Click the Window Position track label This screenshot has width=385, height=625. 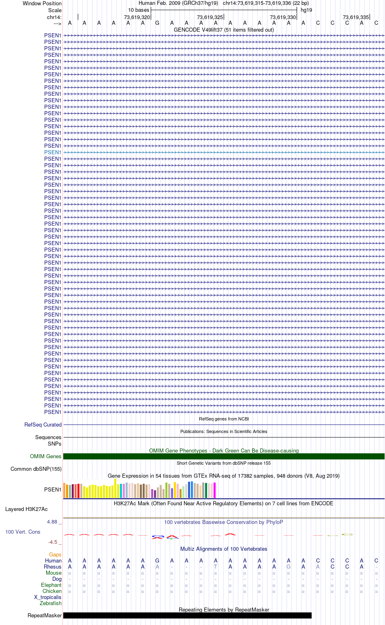tap(42, 3)
